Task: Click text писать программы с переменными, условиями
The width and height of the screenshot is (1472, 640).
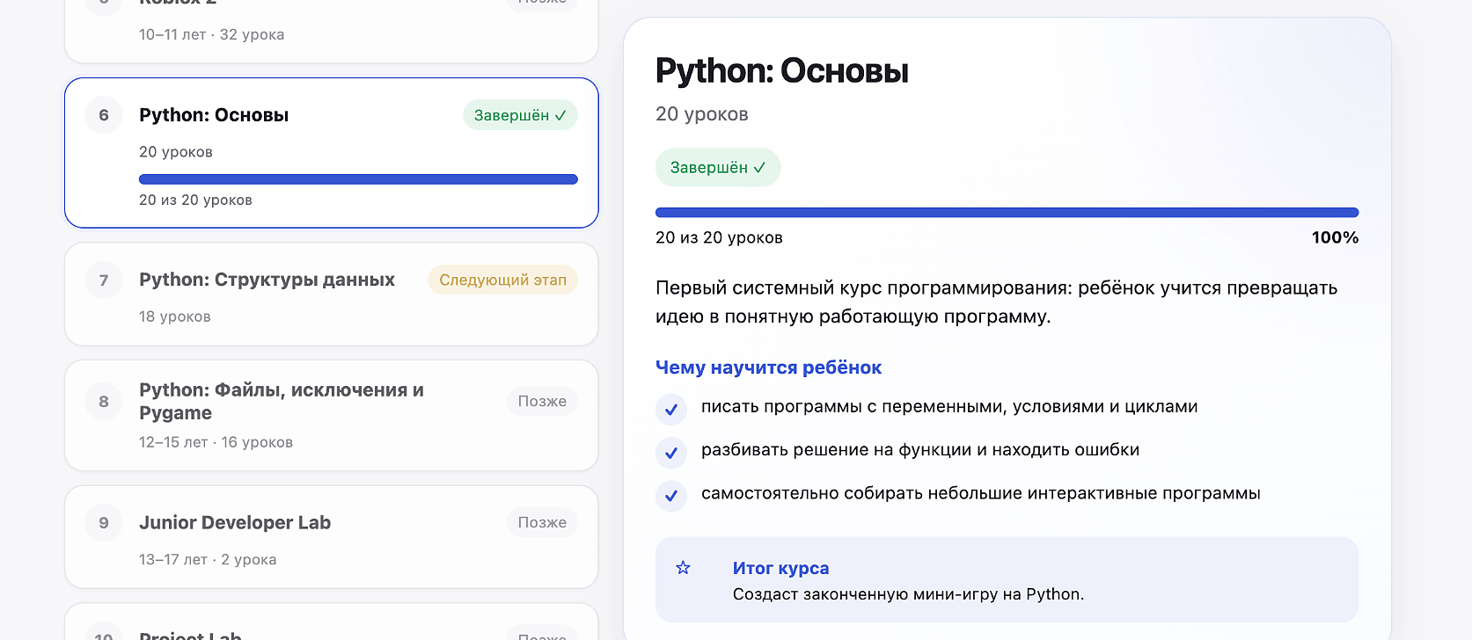Action: coord(949,406)
